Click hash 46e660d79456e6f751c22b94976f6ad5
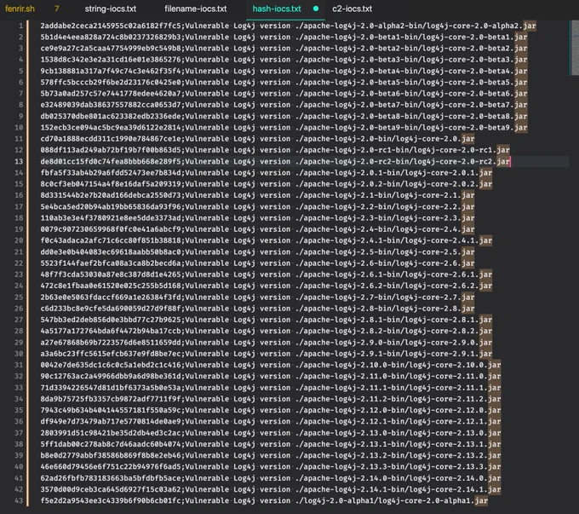The width and height of the screenshot is (579, 514). (x=112, y=466)
